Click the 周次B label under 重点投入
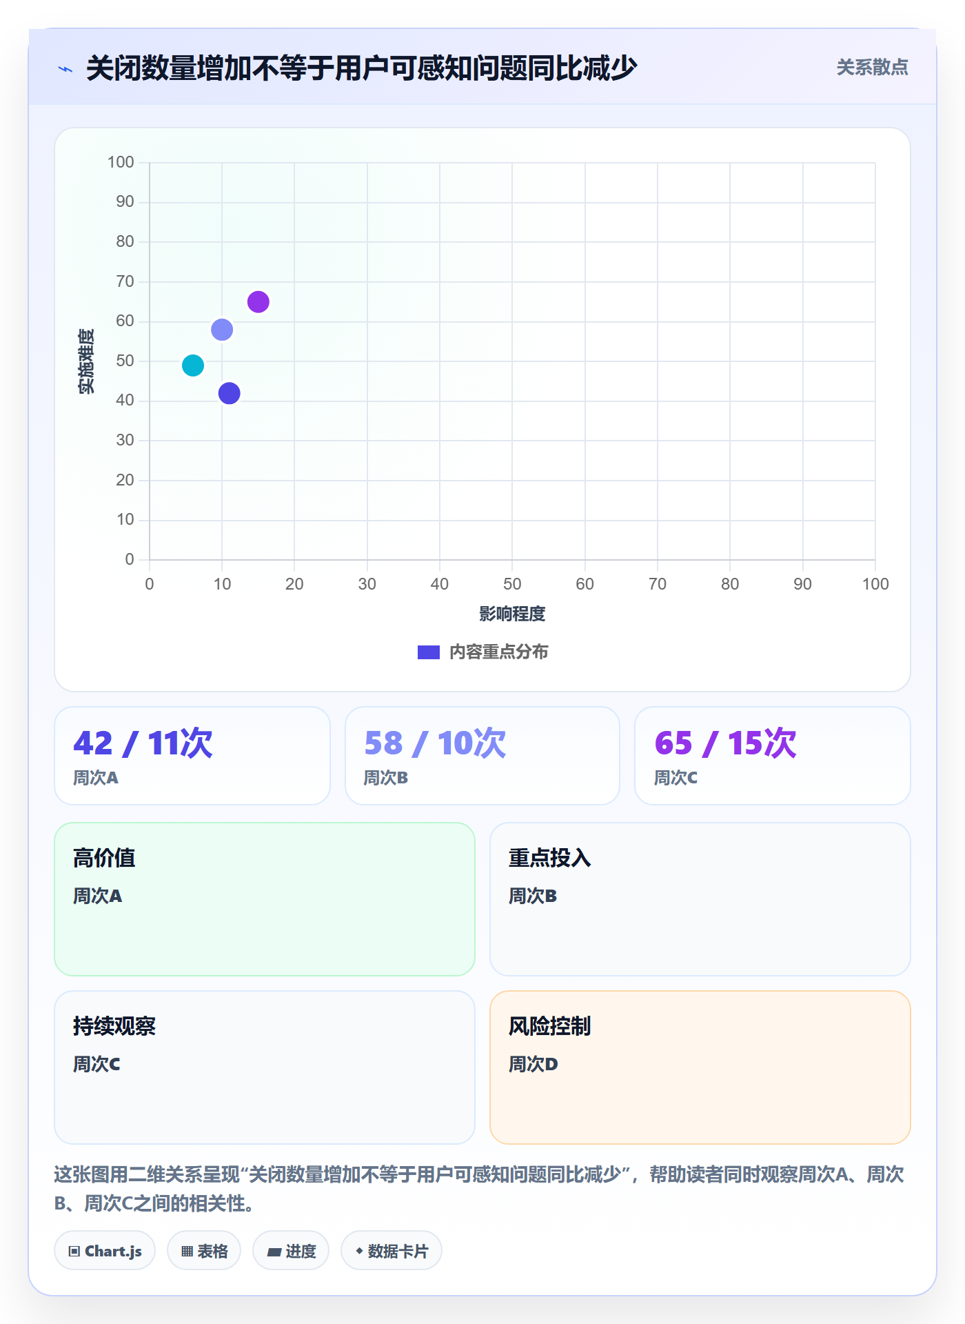The width and height of the screenshot is (965, 1324). (x=532, y=896)
